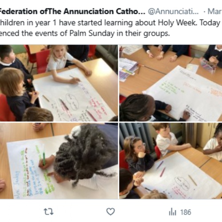Click the handwritten Palm Sunday heading on poster

coord(18,184)
